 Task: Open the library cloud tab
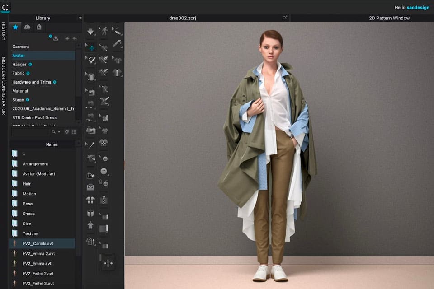[27, 27]
